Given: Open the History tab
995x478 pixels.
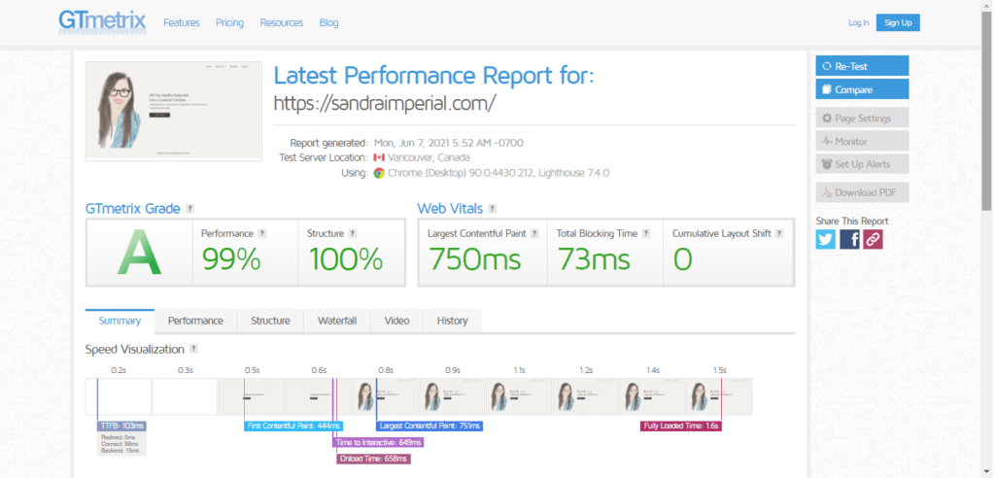Looking at the screenshot, I should [452, 321].
